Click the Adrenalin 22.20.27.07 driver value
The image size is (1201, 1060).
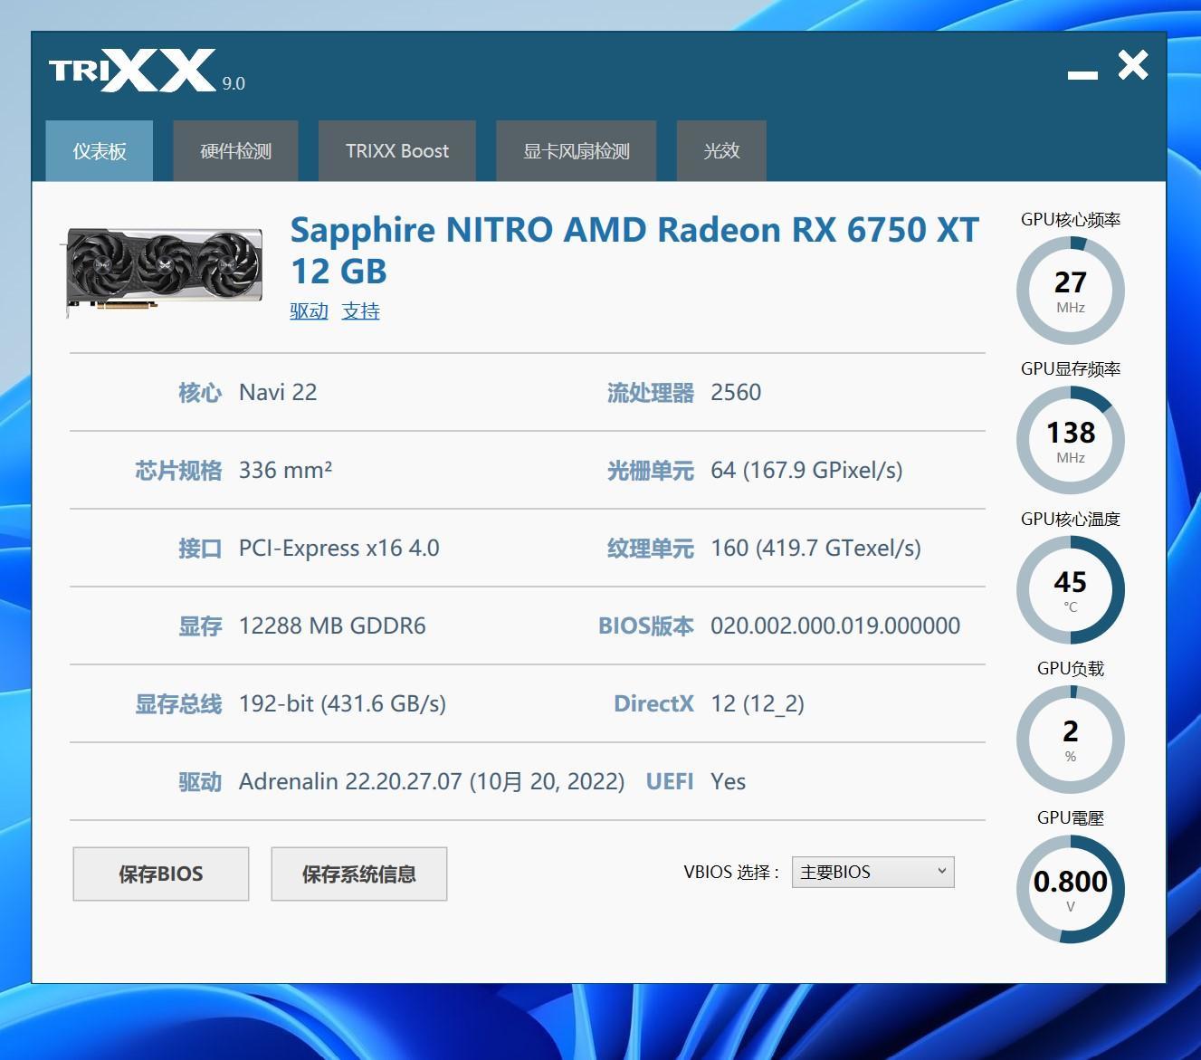point(432,781)
